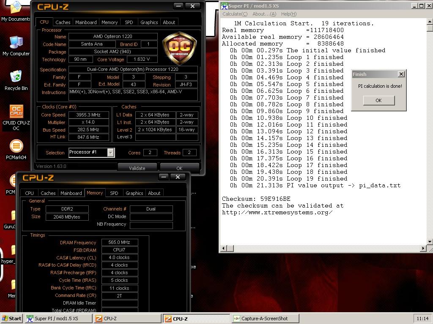The height and width of the screenshot is (324, 433).
Task: Open the About tab in upper CPU-Z
Action: point(169,22)
